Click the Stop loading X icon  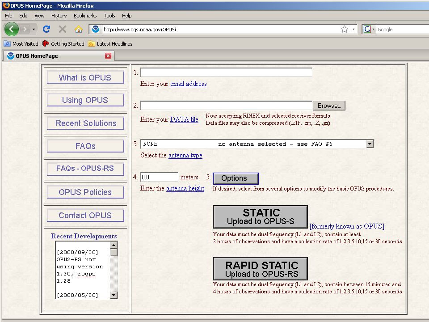63,29
